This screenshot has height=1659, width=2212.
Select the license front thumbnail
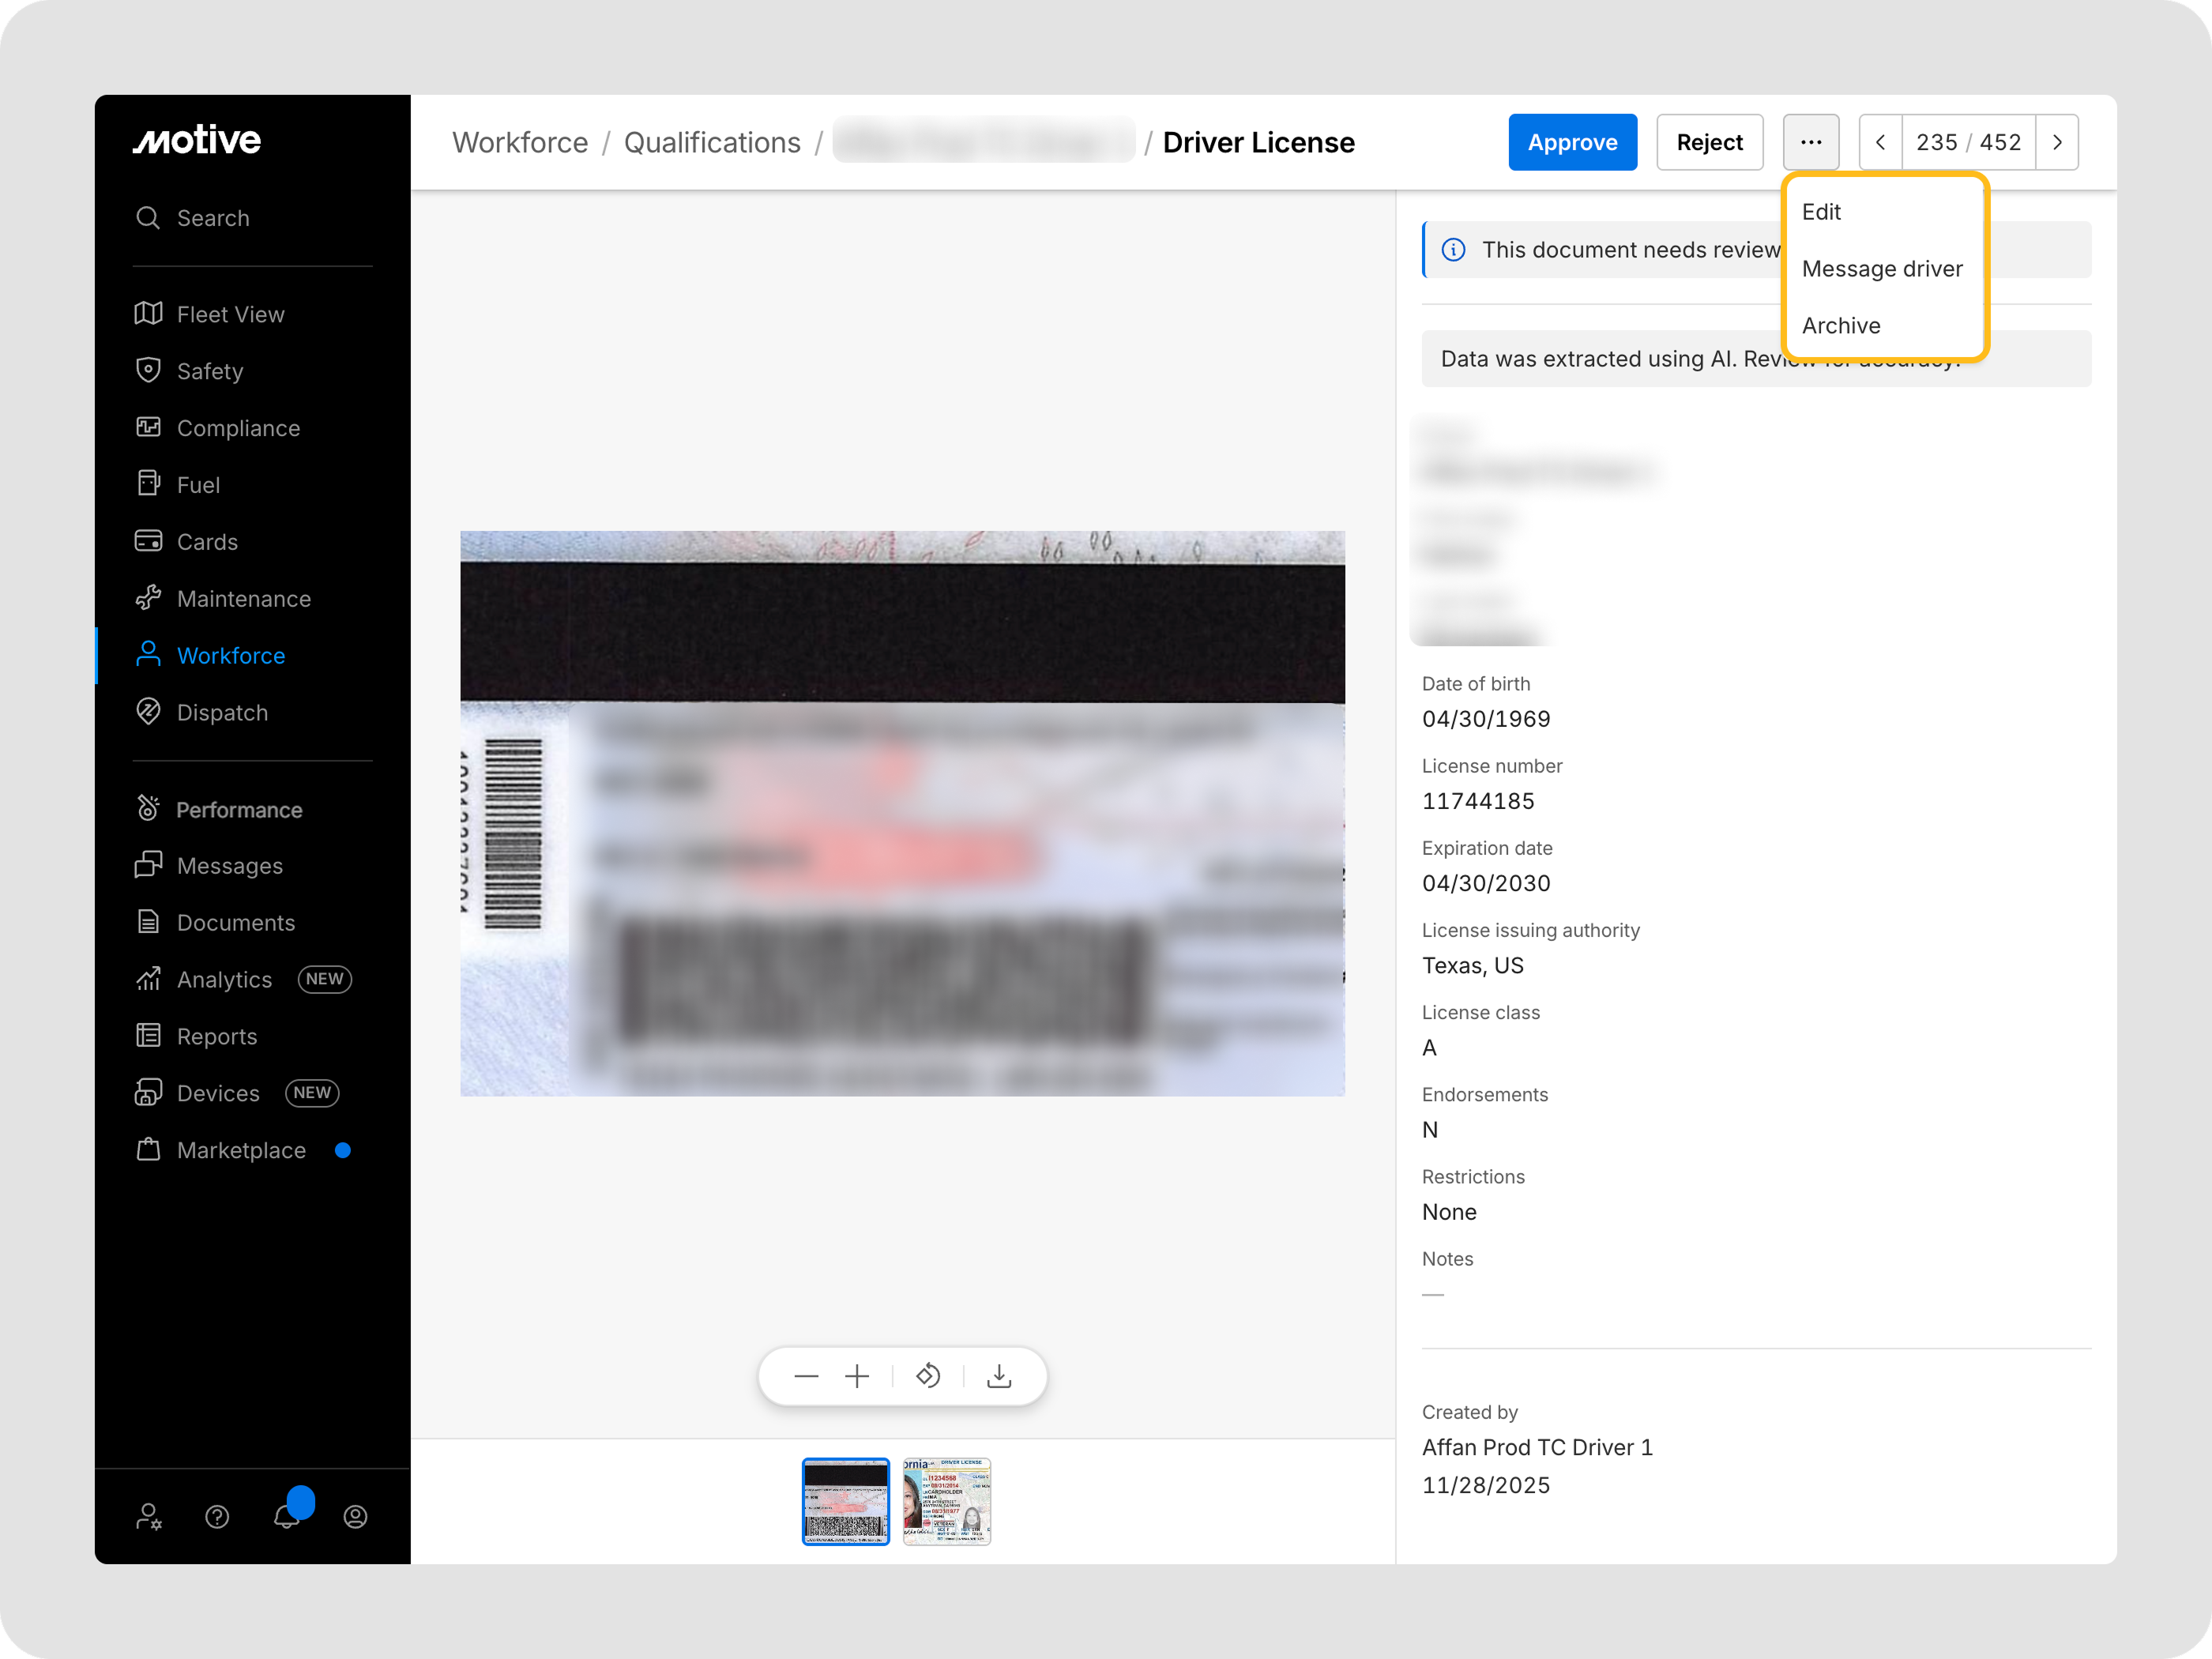click(x=946, y=1500)
